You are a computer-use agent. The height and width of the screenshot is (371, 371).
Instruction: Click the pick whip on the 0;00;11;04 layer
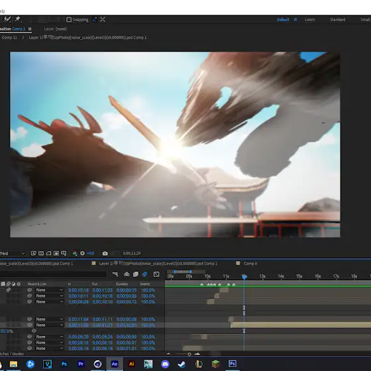click(30, 319)
